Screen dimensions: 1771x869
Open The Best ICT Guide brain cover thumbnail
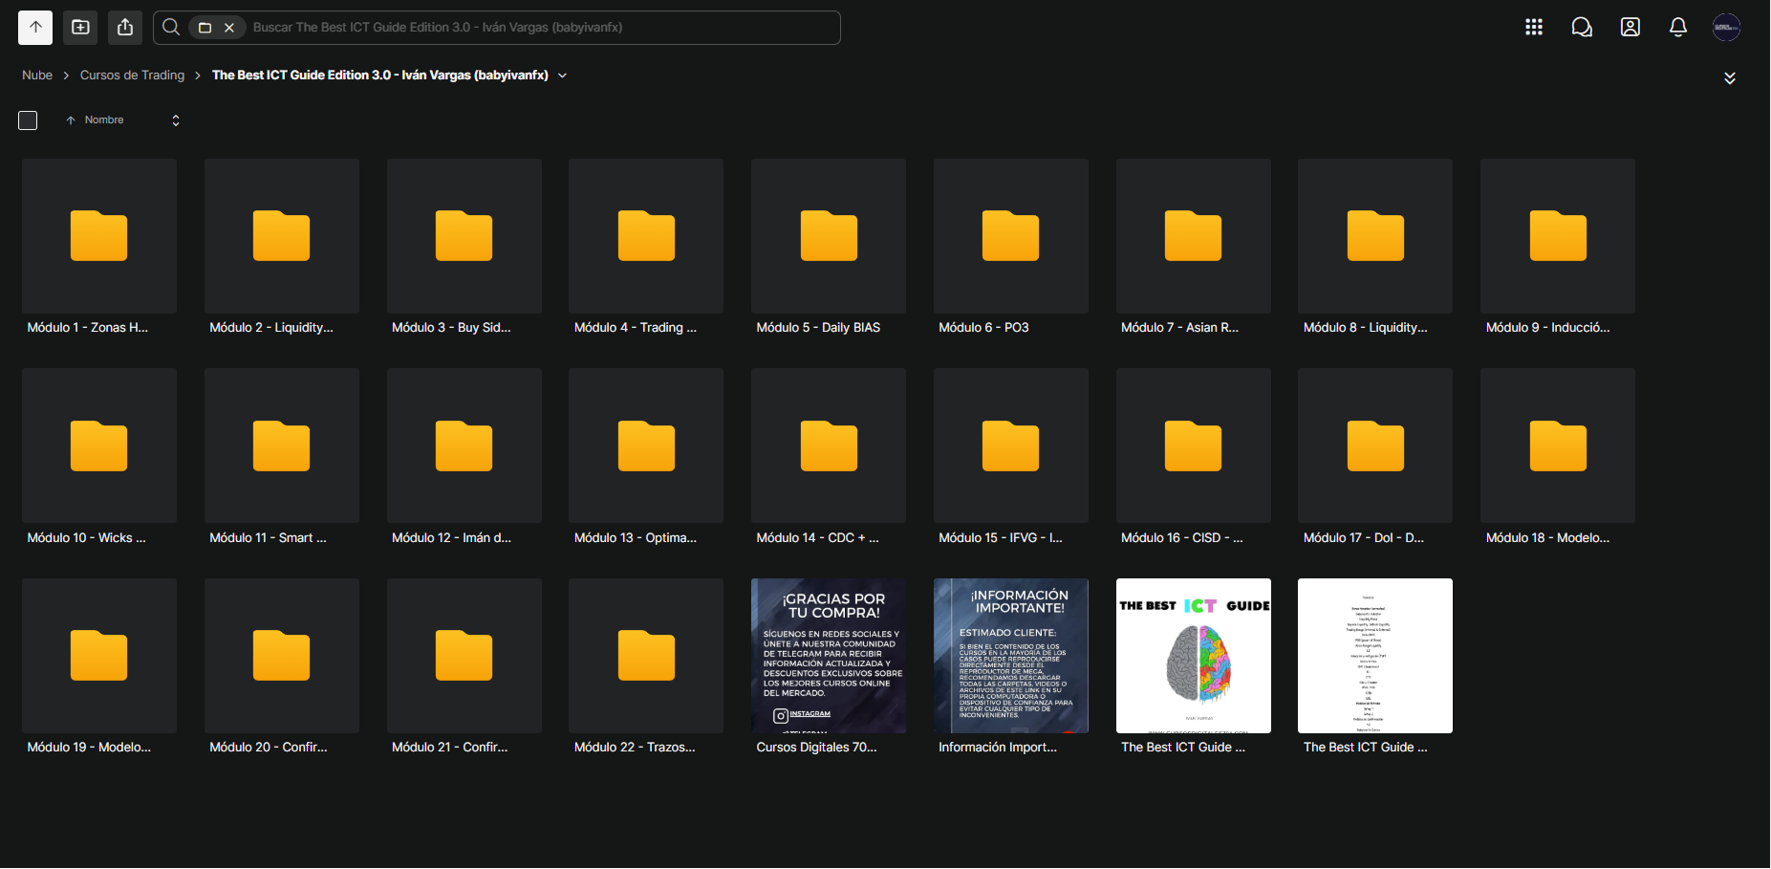click(x=1194, y=656)
